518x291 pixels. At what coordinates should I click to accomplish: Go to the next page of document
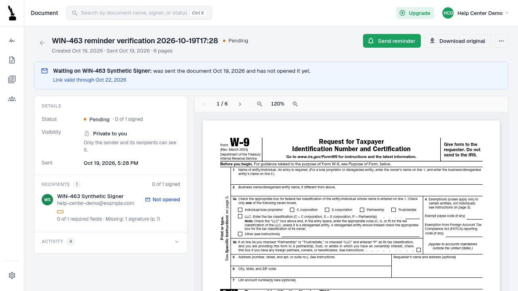click(x=240, y=104)
